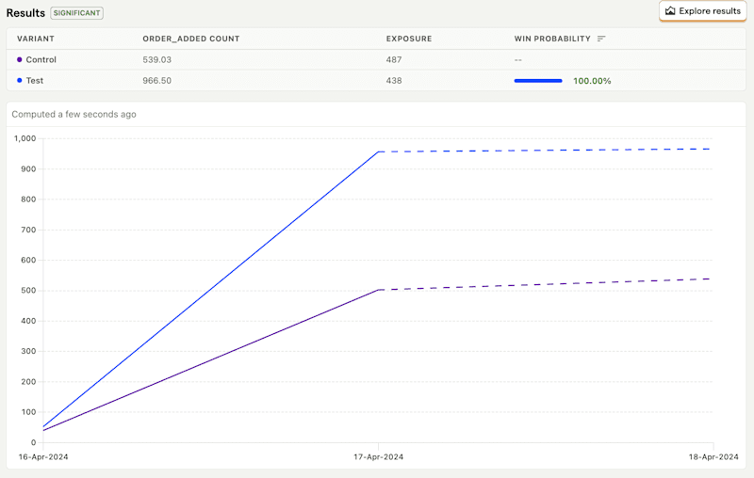
Task: Click the 966.50 order count value
Action: (x=156, y=81)
